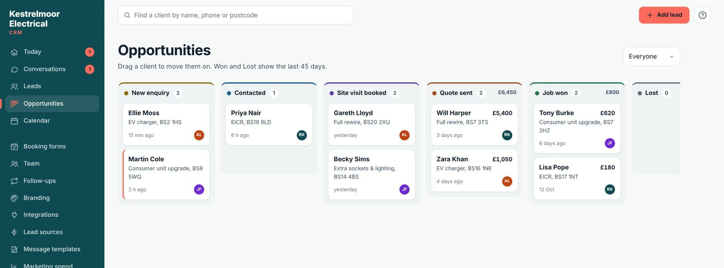
Task: Click the Leads people icon
Action: (x=14, y=86)
